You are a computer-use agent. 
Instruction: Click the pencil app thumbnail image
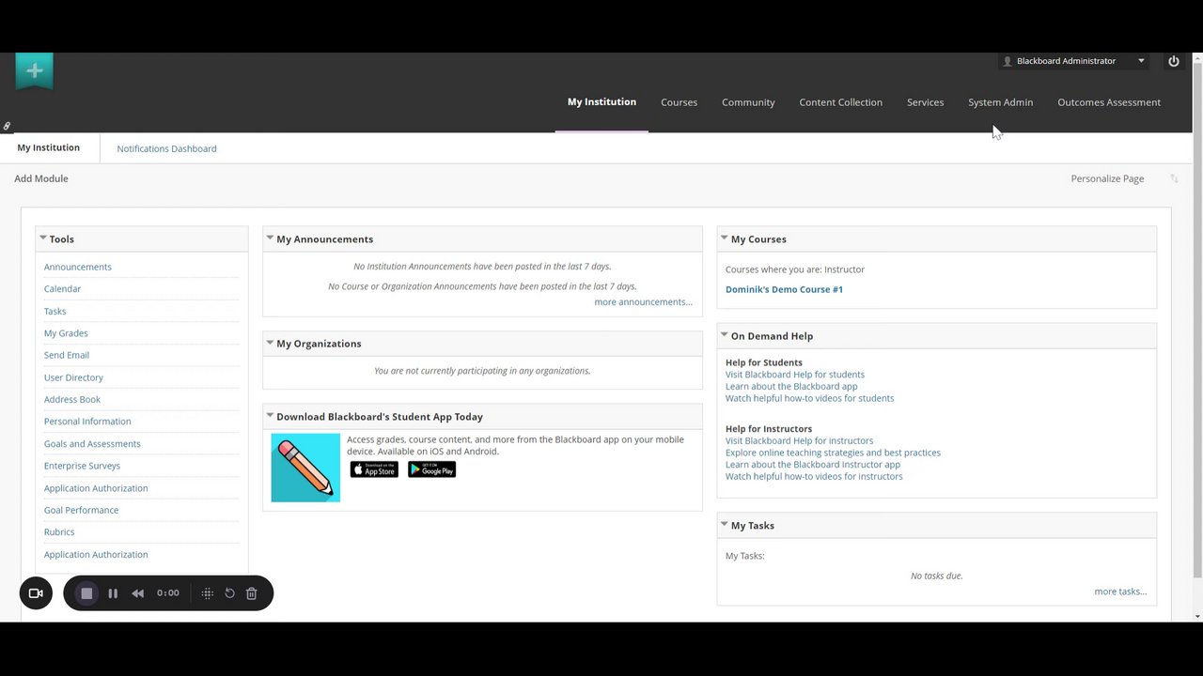coord(305,468)
